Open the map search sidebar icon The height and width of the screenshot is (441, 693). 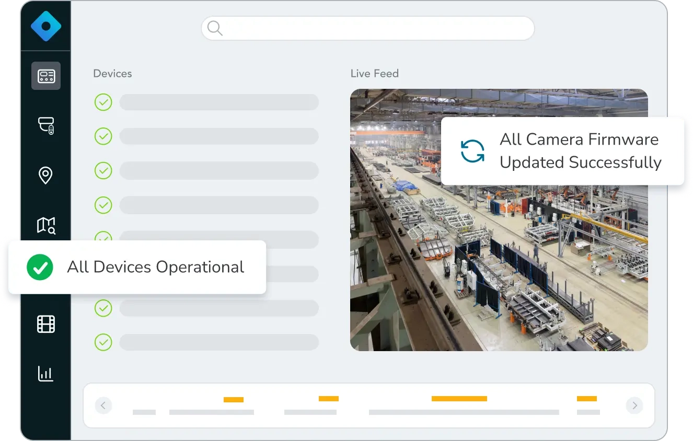46,225
